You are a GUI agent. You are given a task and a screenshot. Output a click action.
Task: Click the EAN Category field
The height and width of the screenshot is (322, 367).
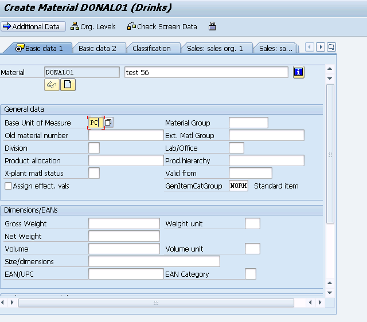click(251, 274)
